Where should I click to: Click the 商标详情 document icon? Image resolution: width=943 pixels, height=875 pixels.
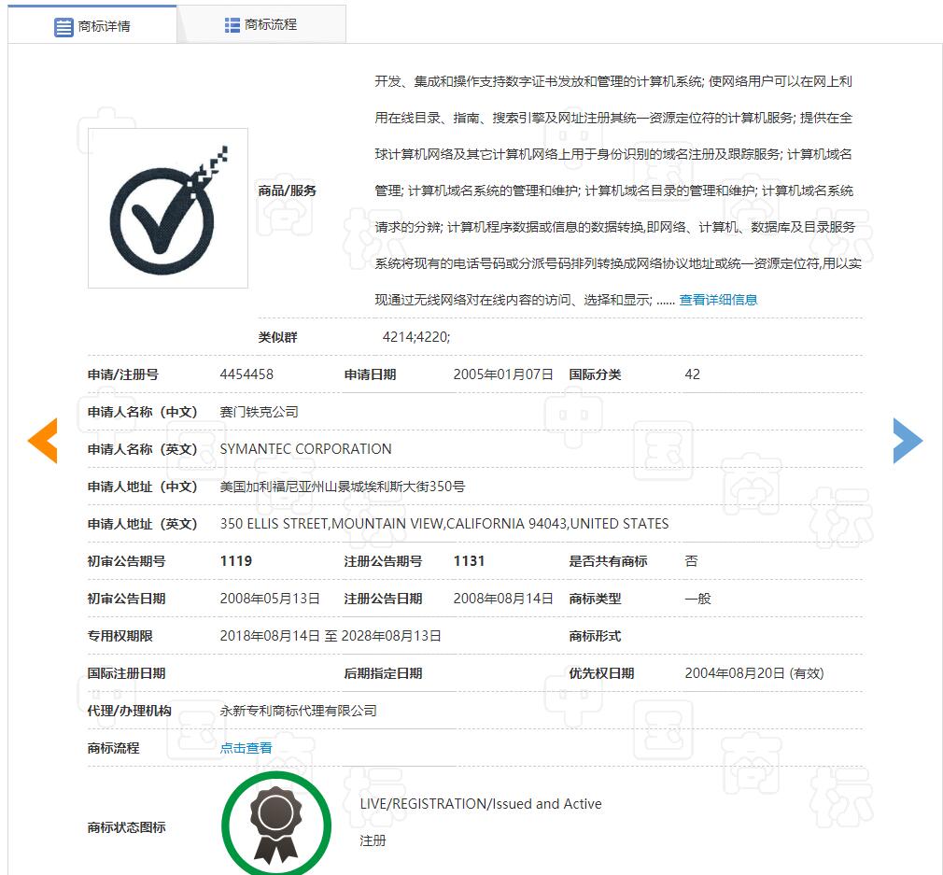(63, 27)
